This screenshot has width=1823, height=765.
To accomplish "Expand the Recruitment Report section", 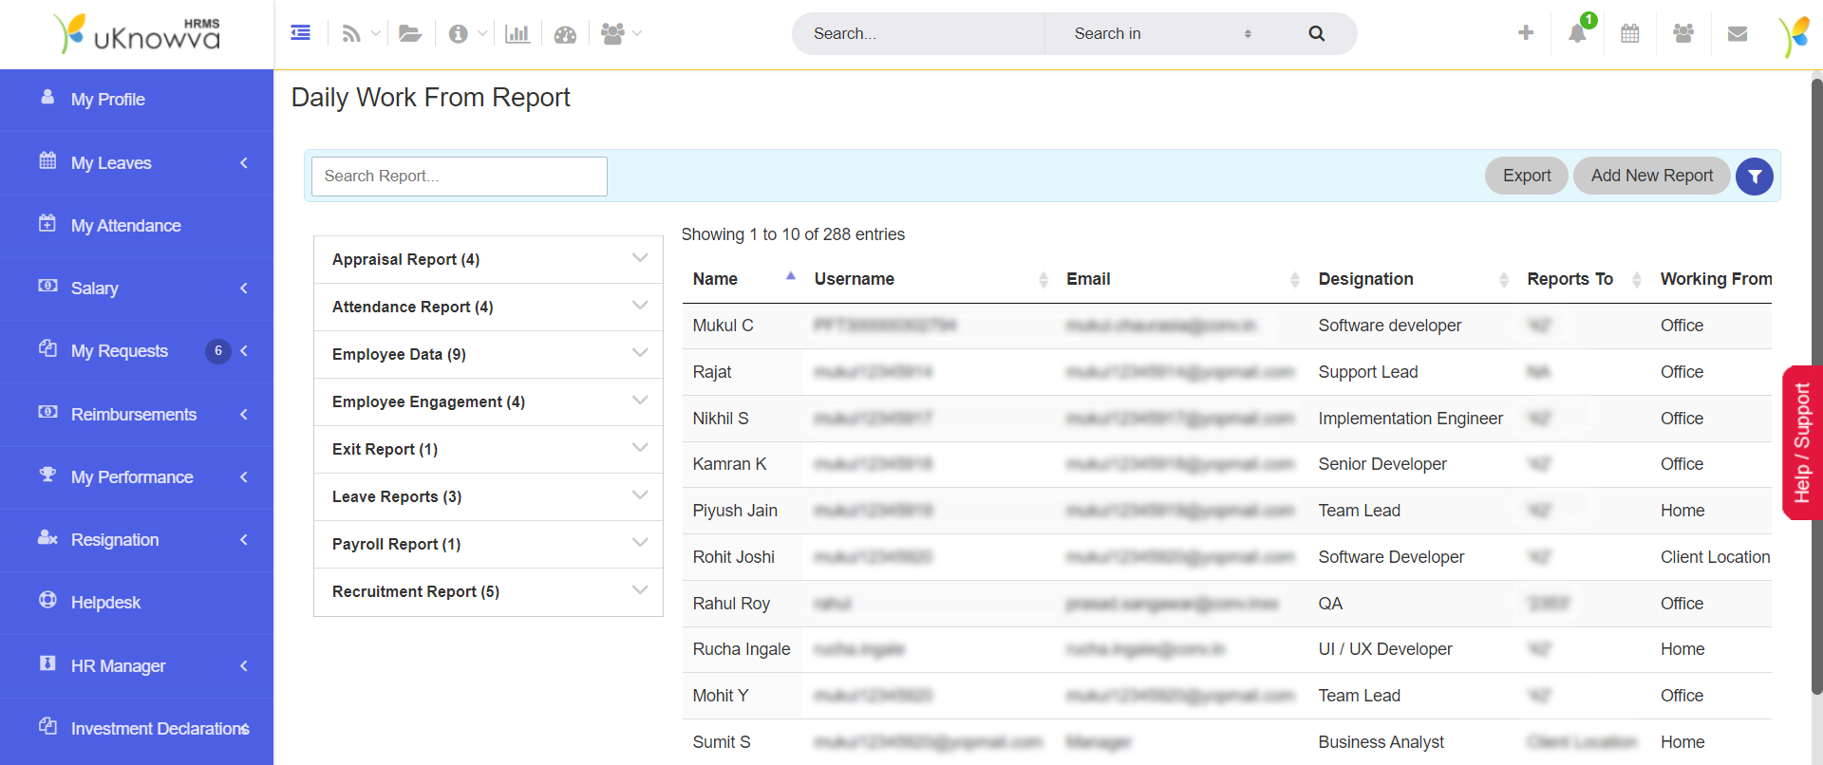I will 488,591.
